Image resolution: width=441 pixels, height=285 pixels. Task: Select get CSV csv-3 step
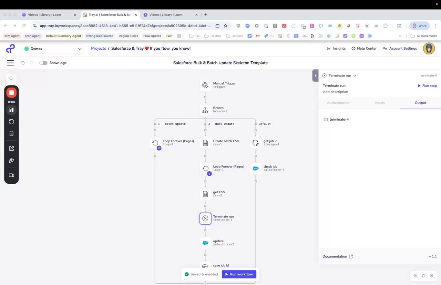[x=205, y=194]
